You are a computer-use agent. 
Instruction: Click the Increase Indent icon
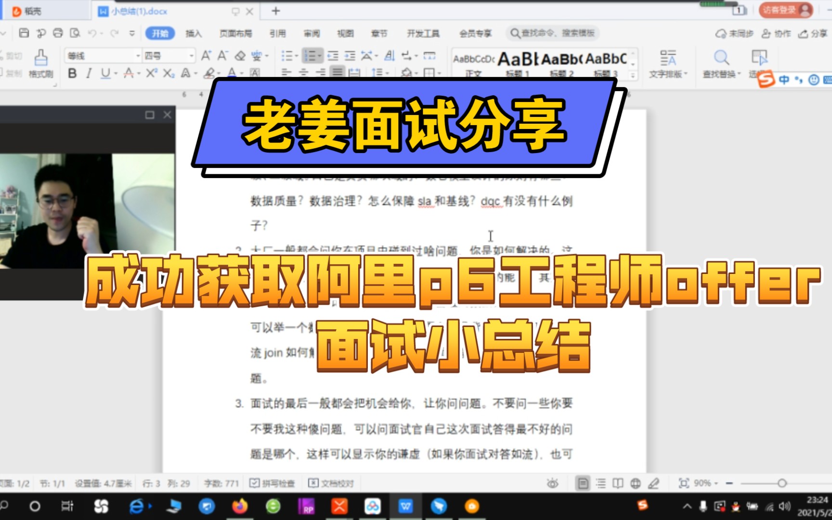(350, 56)
